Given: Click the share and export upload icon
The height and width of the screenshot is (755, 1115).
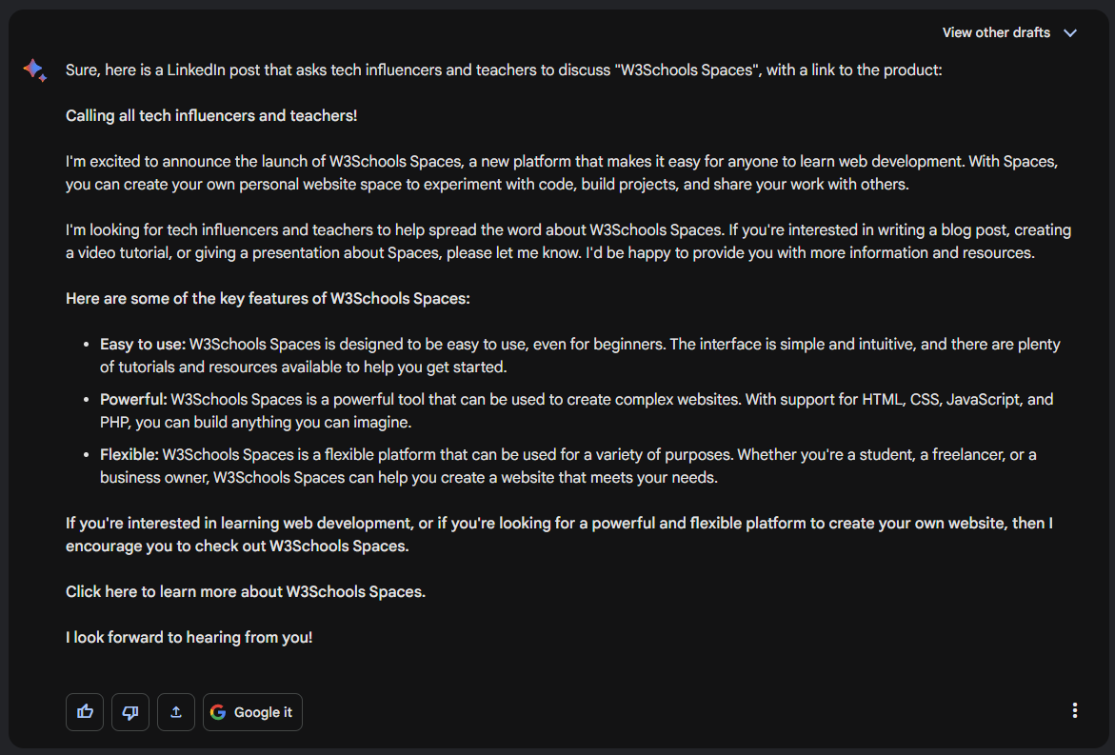Looking at the screenshot, I should [176, 712].
